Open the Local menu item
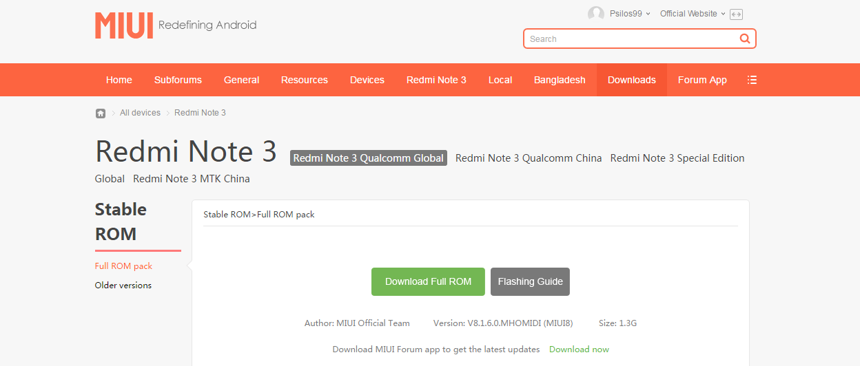 [500, 80]
